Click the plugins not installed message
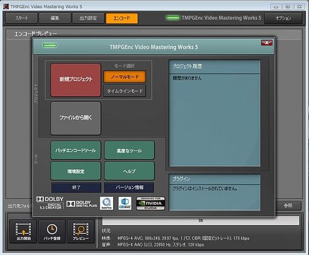Image resolution: width=309 pixels, height=255 pixels. (x=205, y=188)
